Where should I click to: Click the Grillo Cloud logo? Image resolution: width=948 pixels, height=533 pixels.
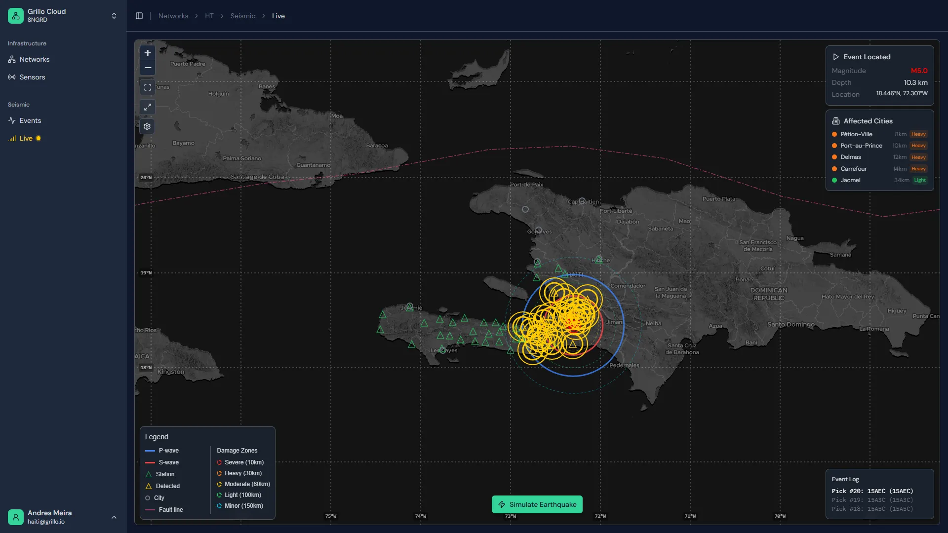(x=15, y=15)
